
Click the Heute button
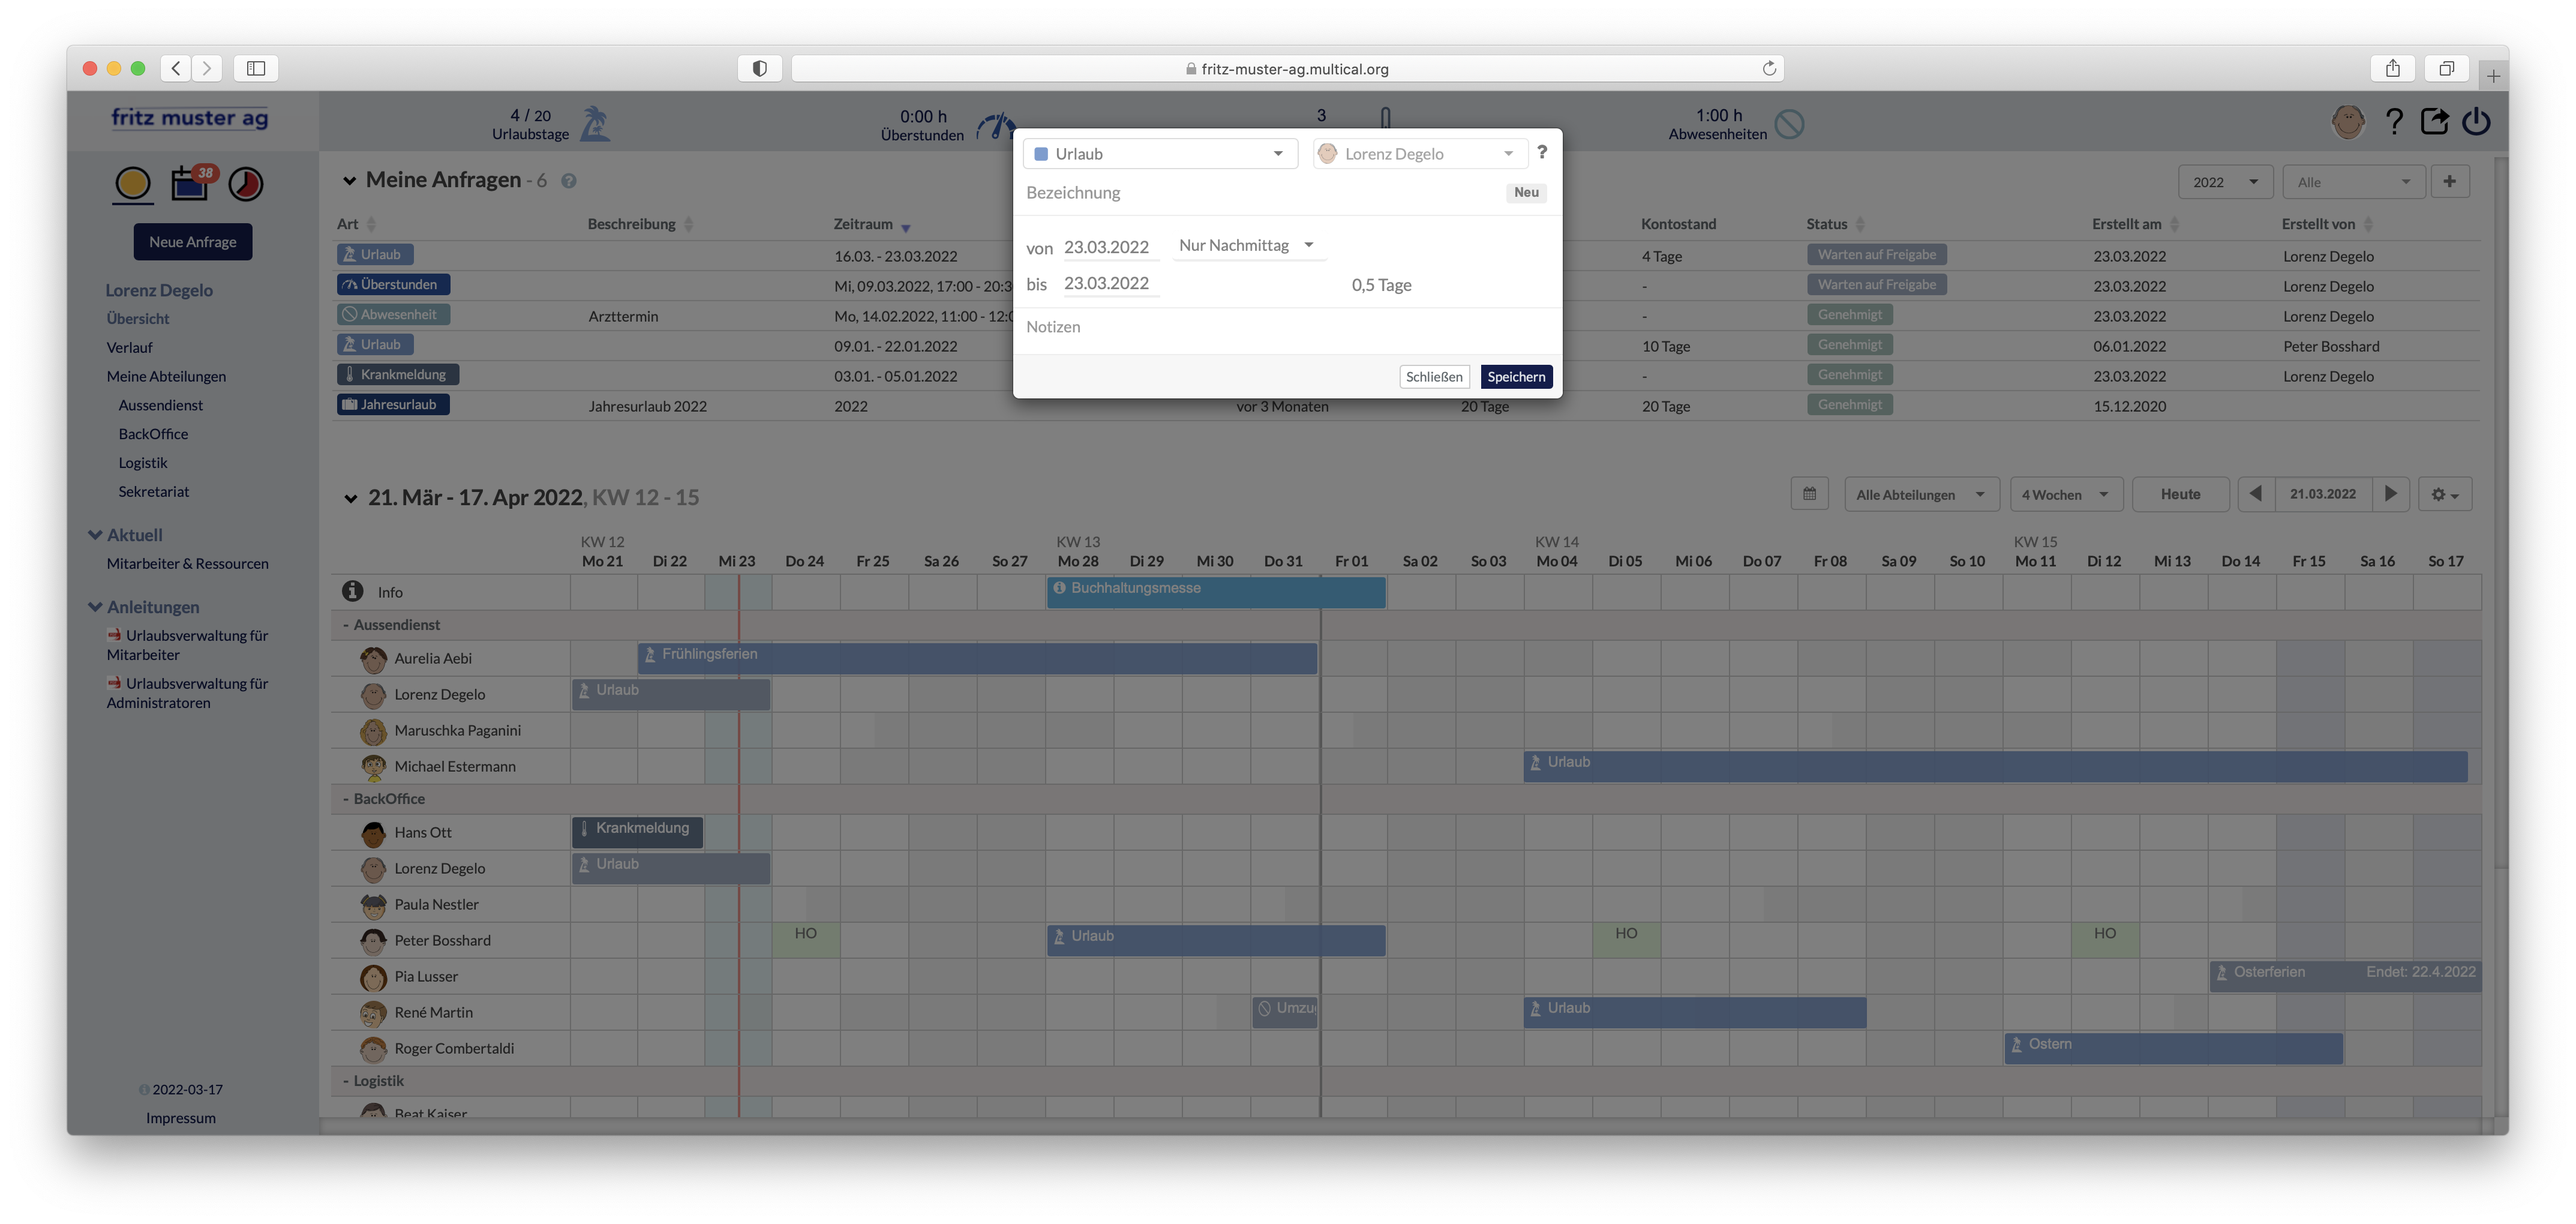pyautogui.click(x=2180, y=494)
